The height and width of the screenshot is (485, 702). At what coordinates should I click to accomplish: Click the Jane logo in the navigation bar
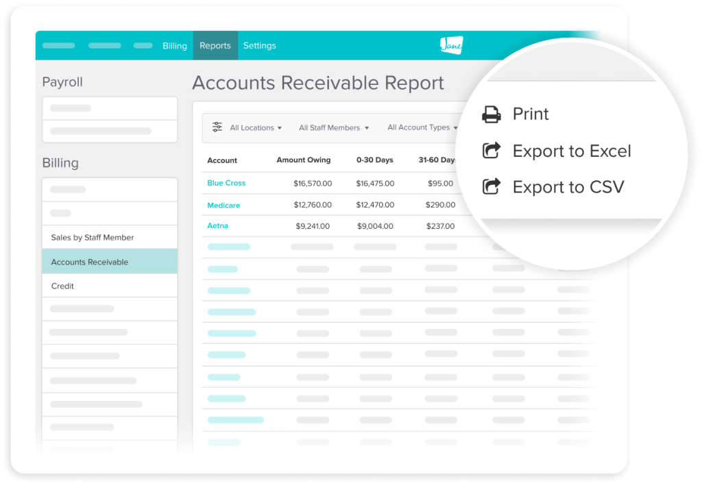tap(450, 45)
